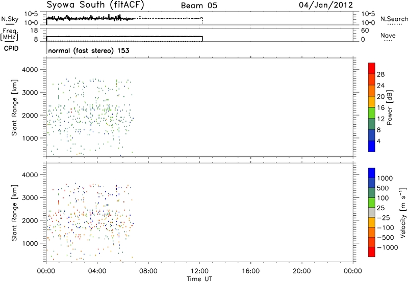Image resolution: width=408 pixels, height=282 pixels.
Task: Select the 'Freq. [MHz]' axis label
Action: tap(10, 34)
